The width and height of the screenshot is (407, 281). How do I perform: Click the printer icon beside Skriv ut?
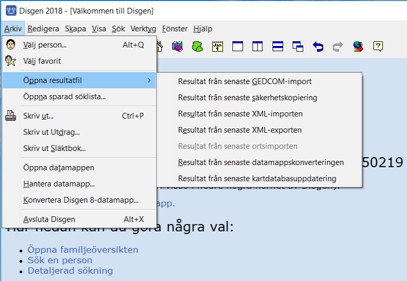point(10,115)
